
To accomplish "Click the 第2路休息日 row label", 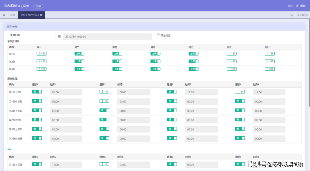I will (x=15, y=120).
